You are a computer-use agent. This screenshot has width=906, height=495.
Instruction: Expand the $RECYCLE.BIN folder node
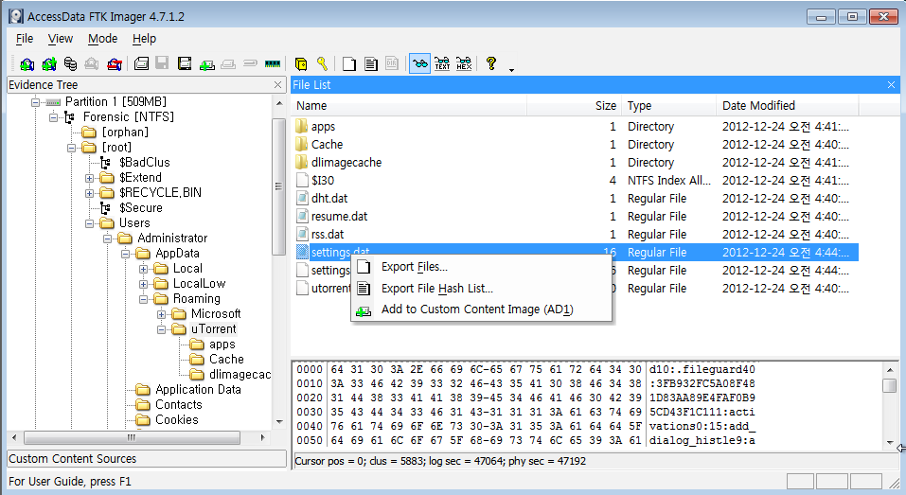(89, 193)
